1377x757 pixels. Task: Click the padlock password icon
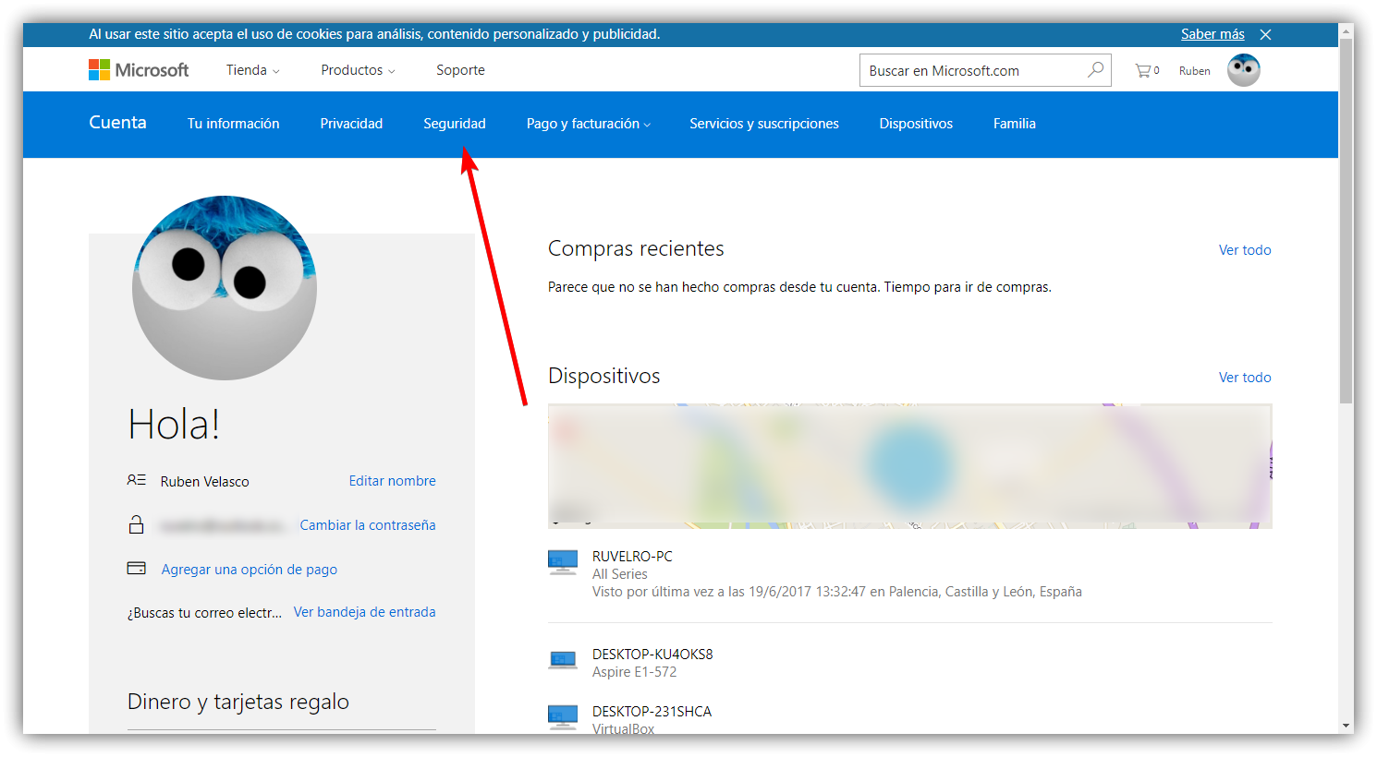[137, 524]
